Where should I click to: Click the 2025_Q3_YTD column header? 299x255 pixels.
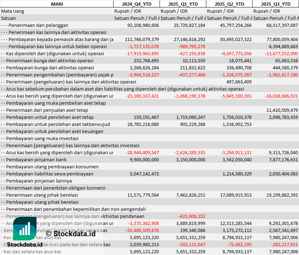point(276,4)
